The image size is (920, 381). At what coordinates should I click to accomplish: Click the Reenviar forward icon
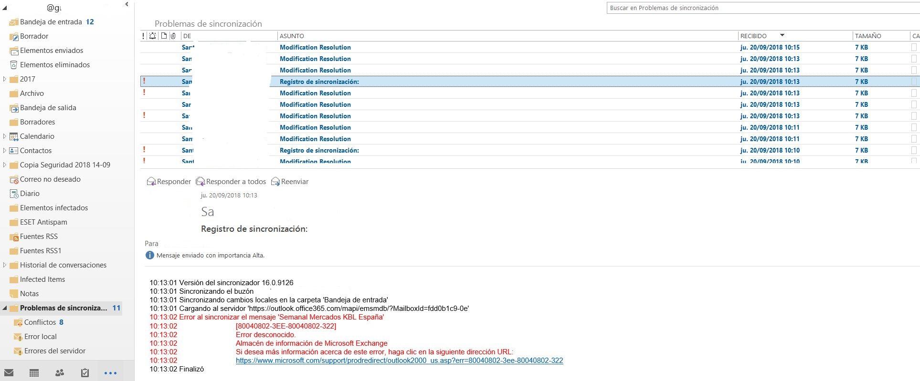[275, 182]
